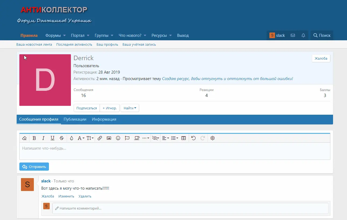
Task: Toggle strikethrough text formatting
Action: (62, 138)
